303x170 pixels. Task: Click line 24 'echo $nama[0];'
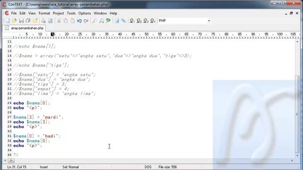point(32,103)
